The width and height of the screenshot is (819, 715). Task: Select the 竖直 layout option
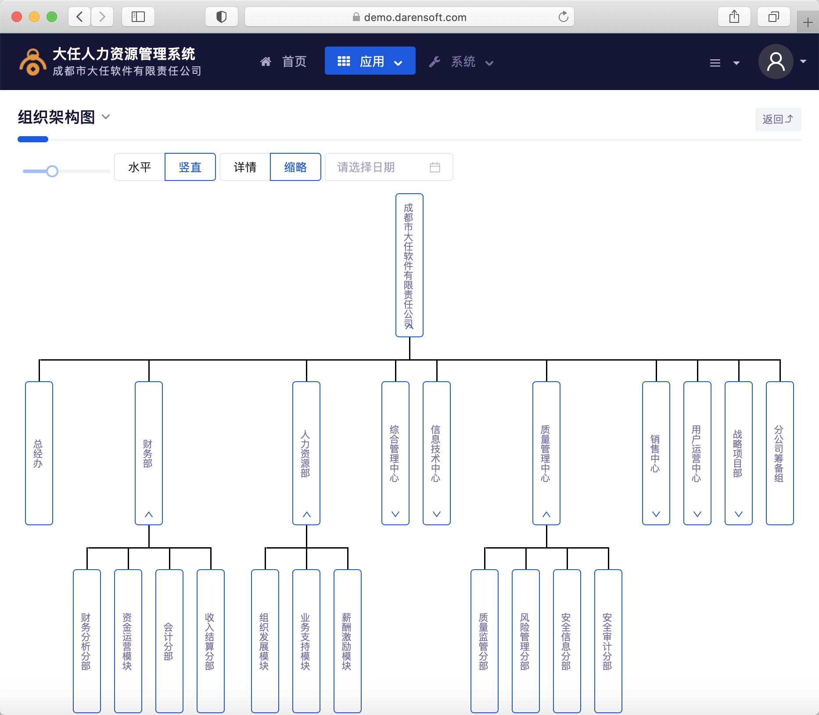190,167
